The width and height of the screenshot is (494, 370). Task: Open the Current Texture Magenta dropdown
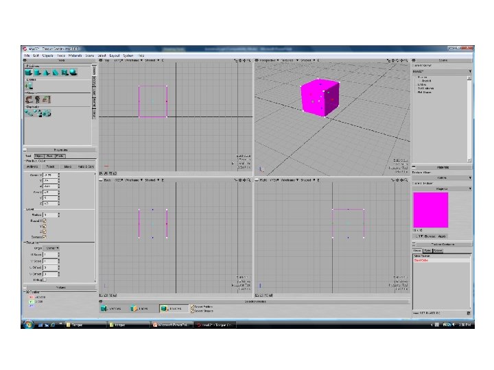(442, 189)
